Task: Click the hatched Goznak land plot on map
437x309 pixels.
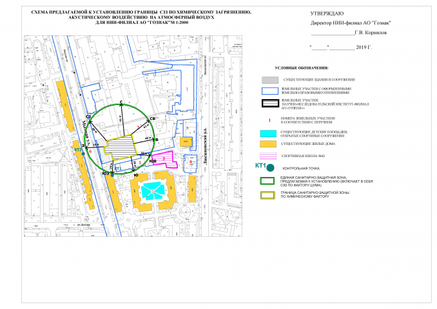Action: pos(121,147)
